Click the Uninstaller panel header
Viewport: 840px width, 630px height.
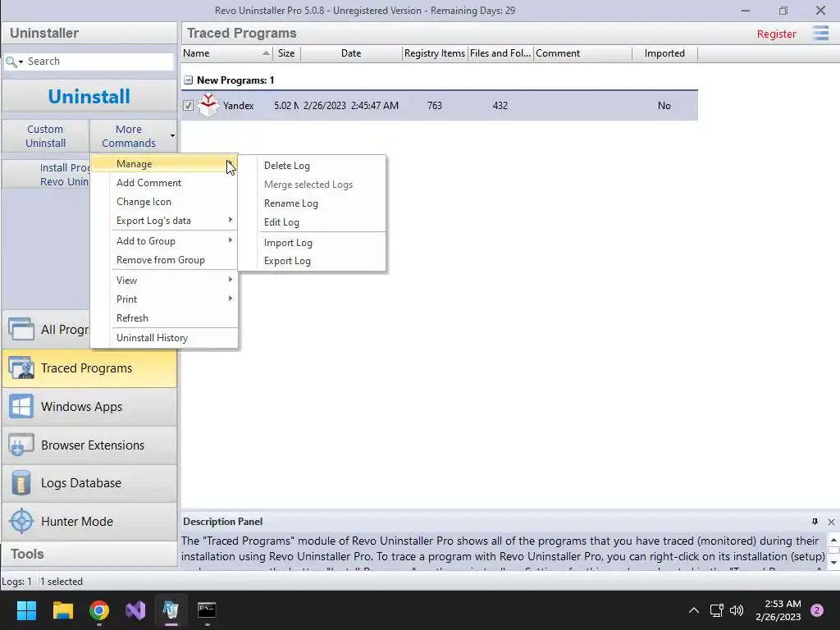[x=89, y=33]
